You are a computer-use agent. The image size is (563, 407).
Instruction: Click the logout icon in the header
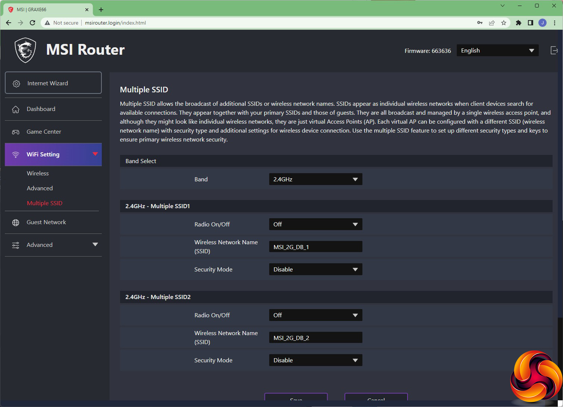[554, 50]
